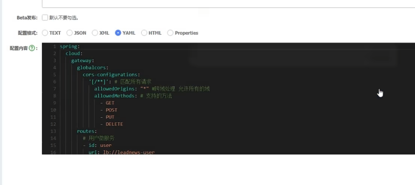Click the '# 用户微服务' comment line
Screen dimensions: 415x185
tap(98, 138)
